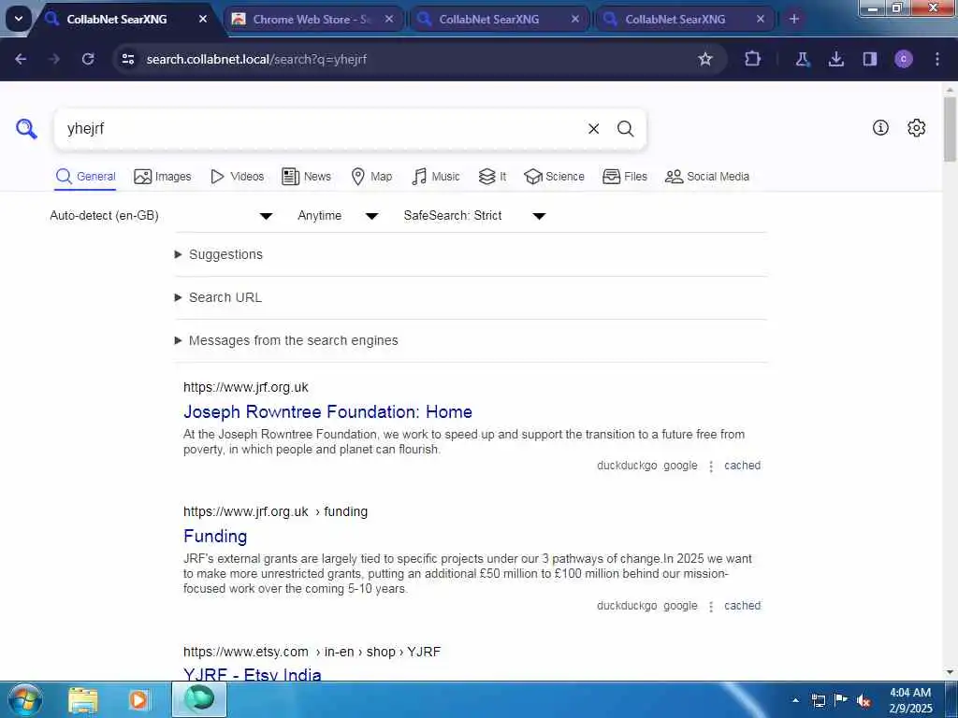Submit search with magnifier button

pos(625,129)
